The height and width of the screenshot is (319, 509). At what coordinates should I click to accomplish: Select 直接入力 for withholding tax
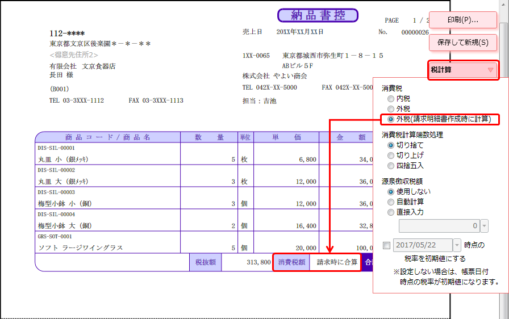pyautogui.click(x=391, y=212)
